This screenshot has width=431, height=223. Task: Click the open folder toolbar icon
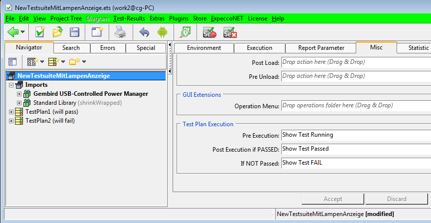pyautogui.click(x=57, y=32)
